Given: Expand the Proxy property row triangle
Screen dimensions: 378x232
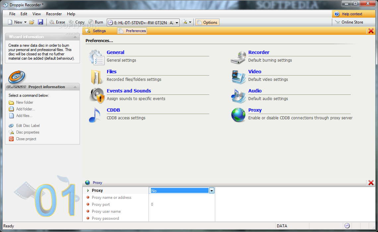Looking at the screenshot, I should (x=88, y=190).
